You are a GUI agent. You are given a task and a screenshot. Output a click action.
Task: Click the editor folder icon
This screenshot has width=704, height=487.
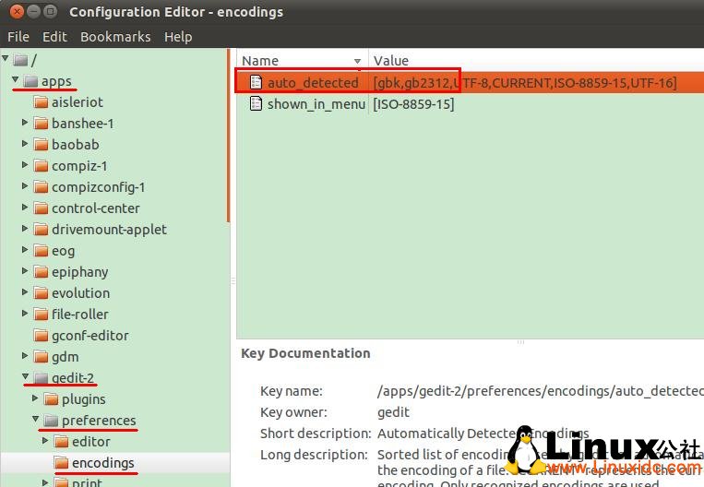coord(61,442)
